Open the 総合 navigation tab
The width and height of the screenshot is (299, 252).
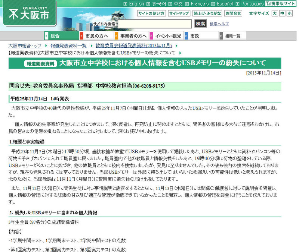point(55,36)
